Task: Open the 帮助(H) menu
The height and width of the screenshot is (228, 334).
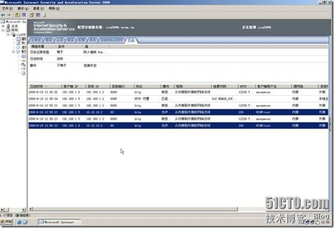Action: 54,8
